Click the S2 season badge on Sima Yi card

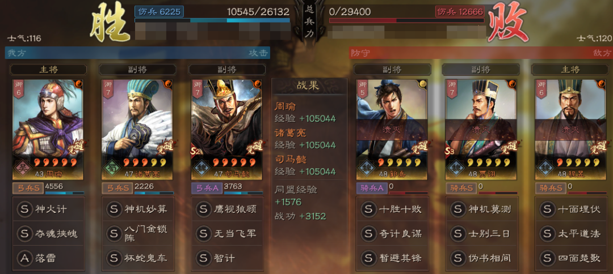coord(195,151)
